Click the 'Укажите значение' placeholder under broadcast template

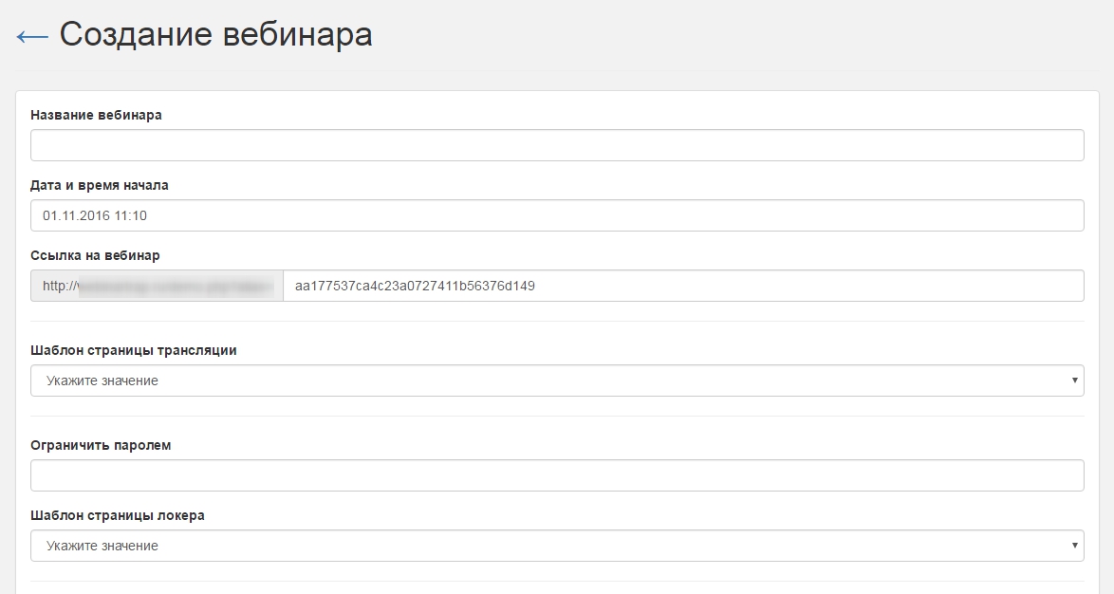(102, 381)
